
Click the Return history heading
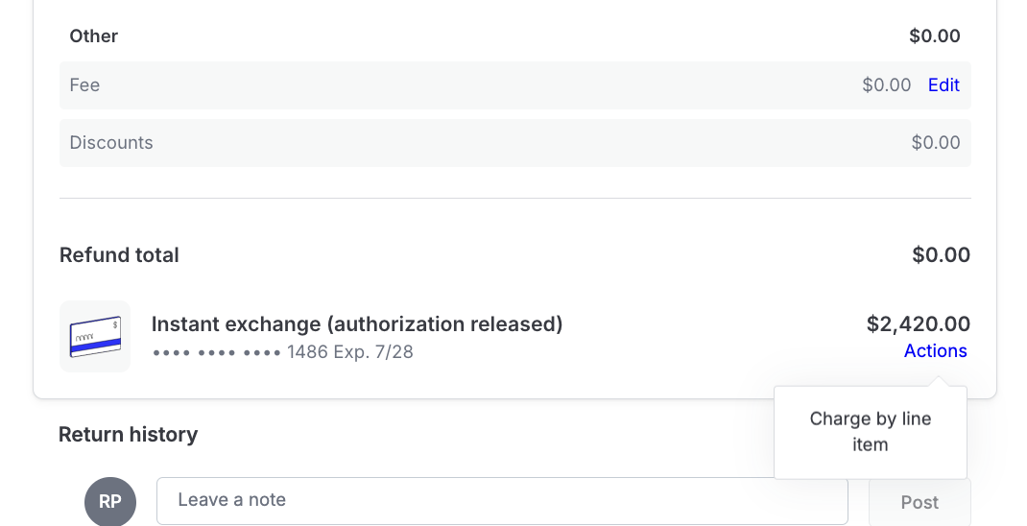click(128, 435)
